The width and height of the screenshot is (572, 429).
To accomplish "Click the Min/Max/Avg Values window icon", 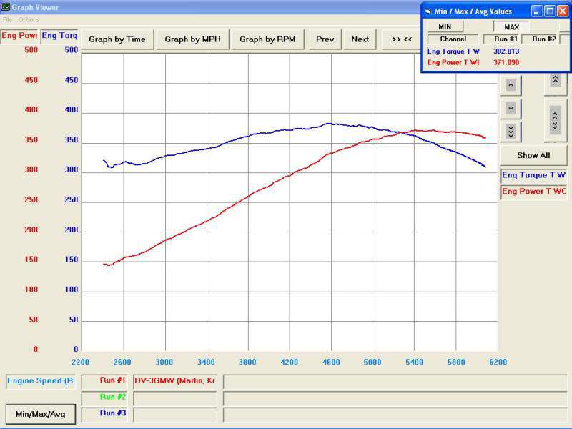I will pyautogui.click(x=428, y=11).
